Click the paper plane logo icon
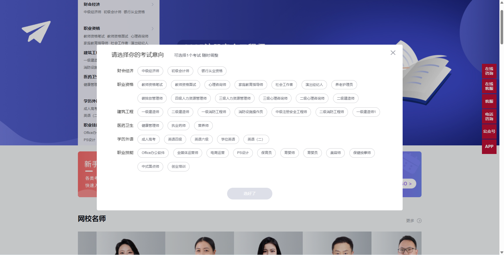 coord(36,32)
